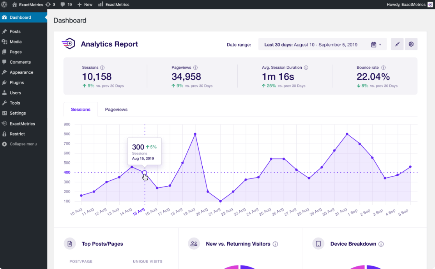Click the Top Posts/Pages document icon
This screenshot has width=435, height=269.
(x=70, y=244)
